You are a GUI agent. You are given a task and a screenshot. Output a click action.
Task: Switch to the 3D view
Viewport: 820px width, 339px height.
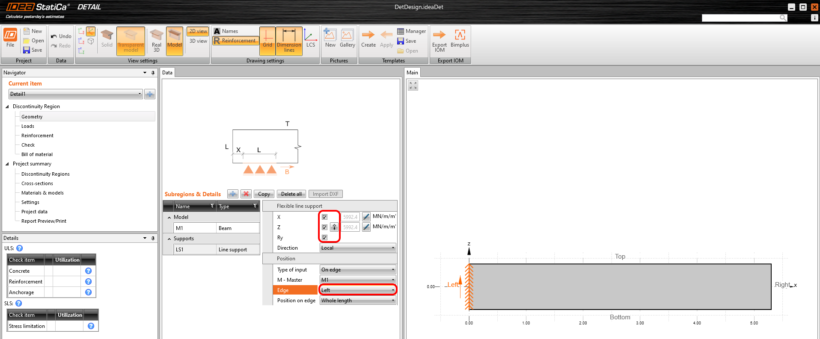click(x=198, y=41)
